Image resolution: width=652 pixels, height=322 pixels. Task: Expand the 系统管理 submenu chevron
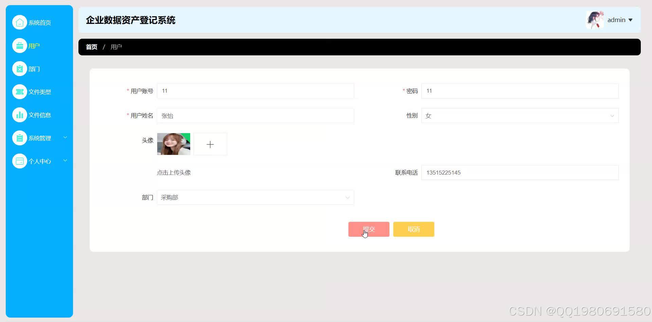(x=65, y=137)
